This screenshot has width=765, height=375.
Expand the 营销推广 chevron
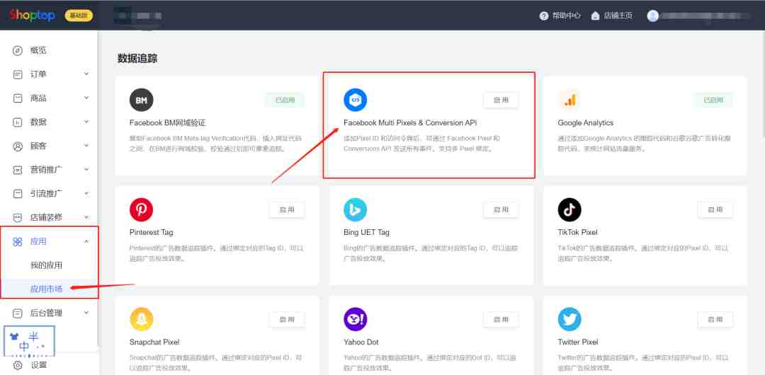point(86,169)
